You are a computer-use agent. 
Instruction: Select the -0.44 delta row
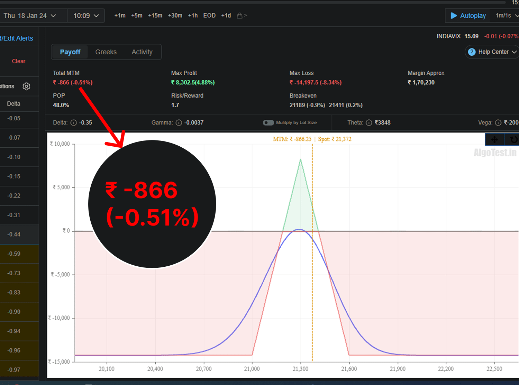tap(14, 235)
